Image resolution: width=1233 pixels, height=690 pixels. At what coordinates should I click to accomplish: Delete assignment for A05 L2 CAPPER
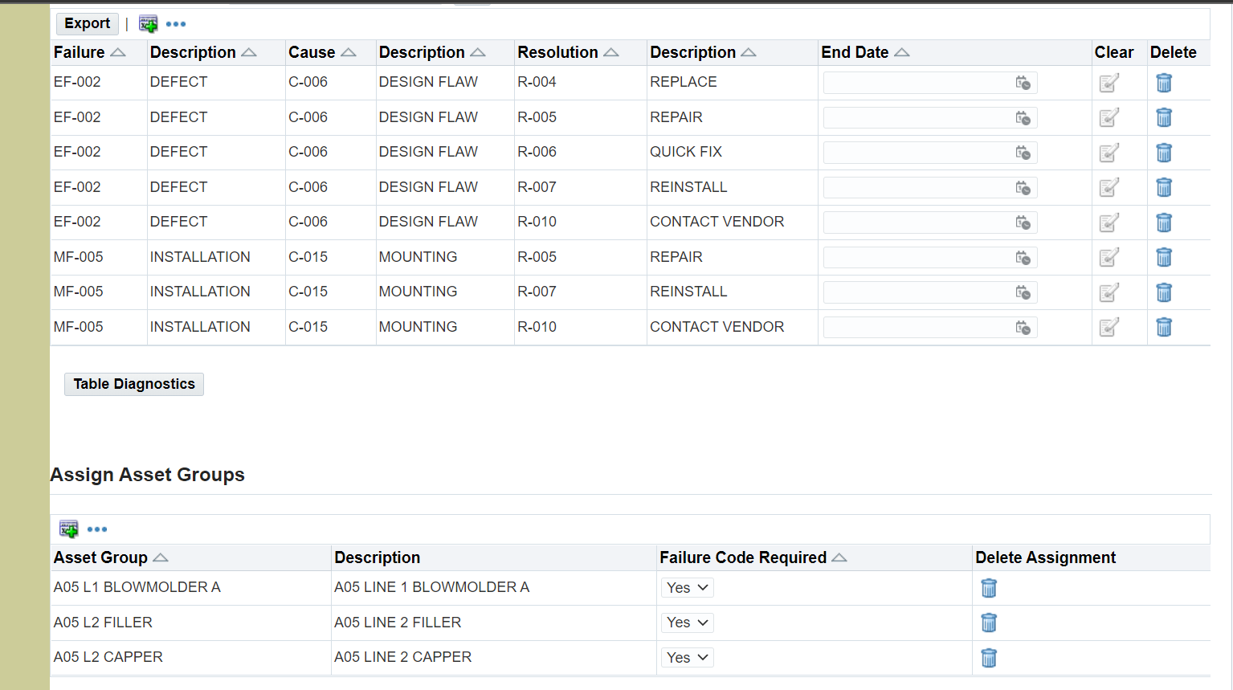(989, 658)
